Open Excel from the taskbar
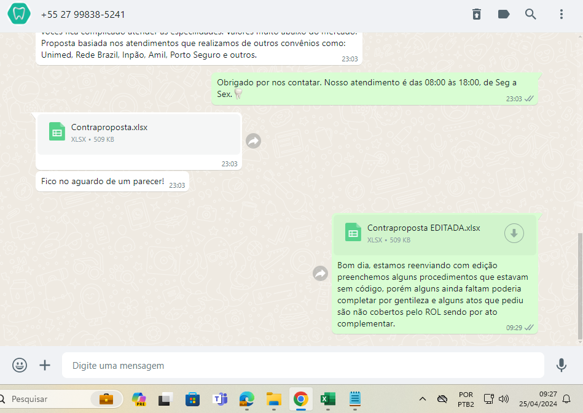Screen dimensions: 583x413 pyautogui.click(x=327, y=399)
